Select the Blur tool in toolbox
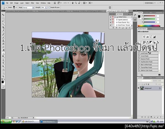 click(3, 53)
